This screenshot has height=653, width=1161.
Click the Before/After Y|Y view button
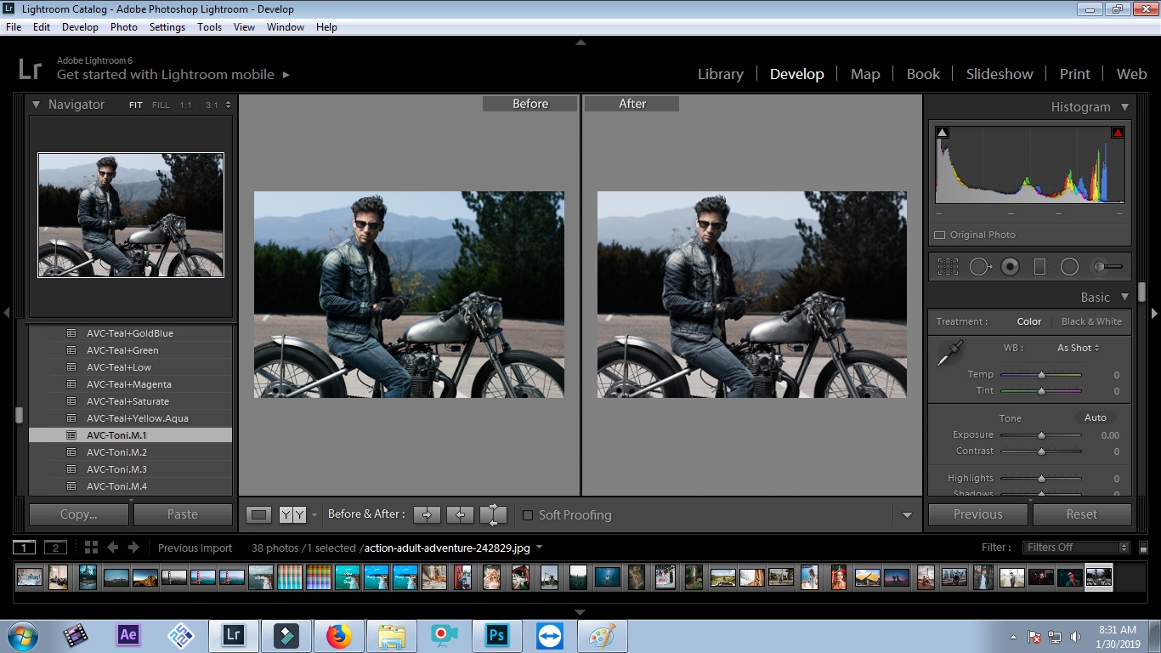(292, 514)
